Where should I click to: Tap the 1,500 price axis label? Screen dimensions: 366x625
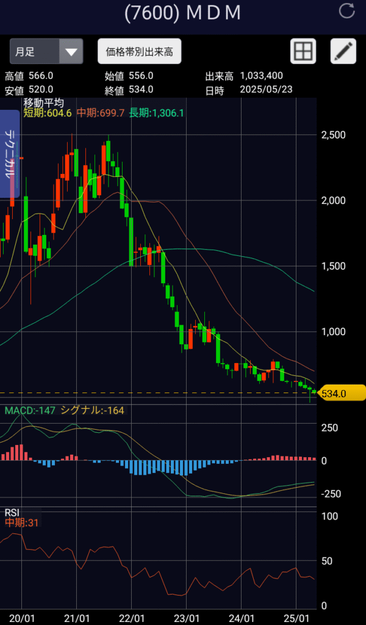click(333, 266)
